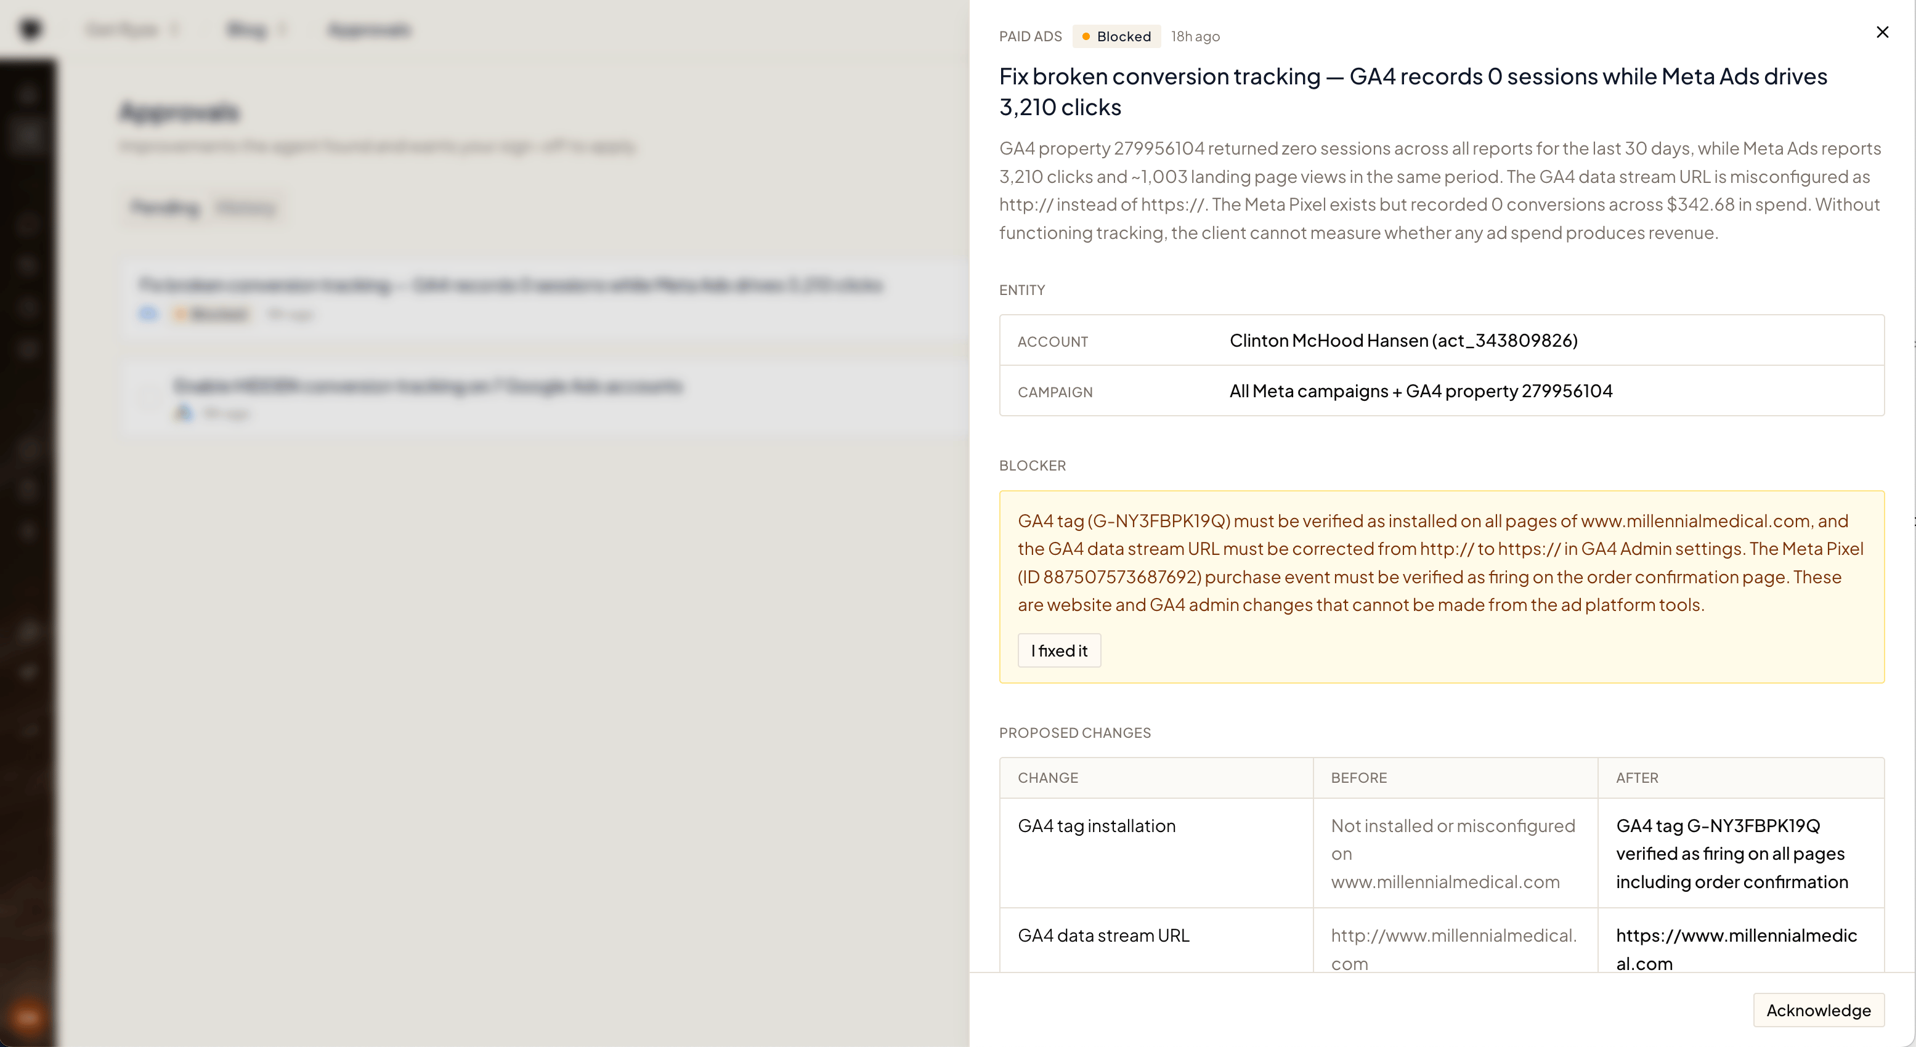Click the "18h ago" timestamp
Viewport: 1916px width, 1047px height.
tap(1195, 36)
